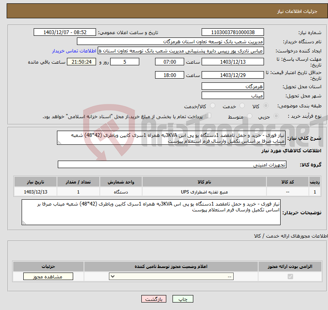Viewport: 328px width, 310px height.
Task: Select the جزیی purchase type radio
Action: click(x=276, y=116)
